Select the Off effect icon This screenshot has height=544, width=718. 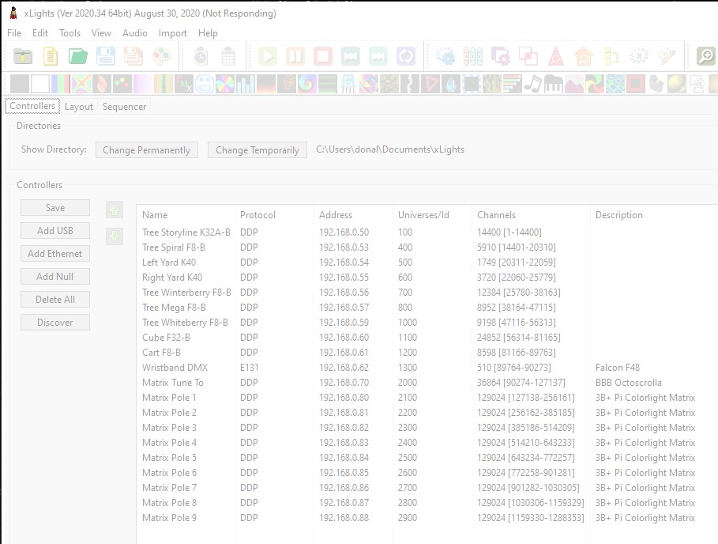point(20,84)
